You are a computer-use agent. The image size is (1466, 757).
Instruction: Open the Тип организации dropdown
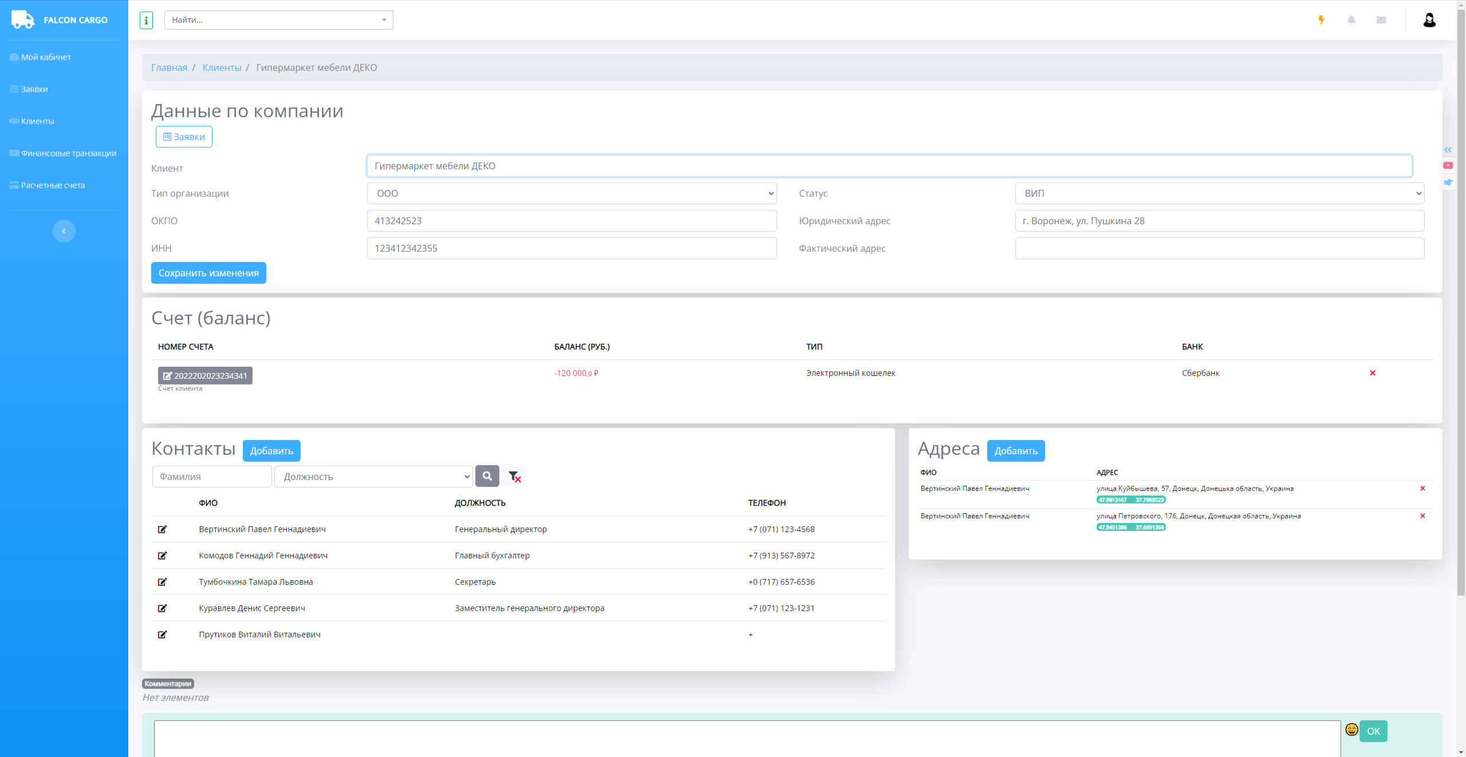[x=572, y=193]
